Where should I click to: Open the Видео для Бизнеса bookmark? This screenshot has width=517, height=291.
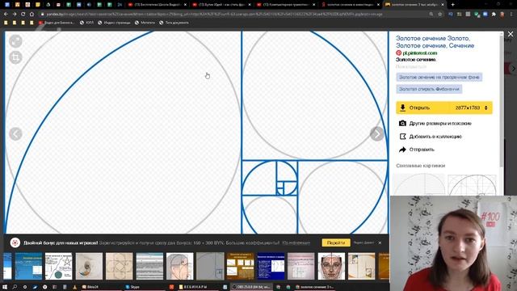coord(57,23)
